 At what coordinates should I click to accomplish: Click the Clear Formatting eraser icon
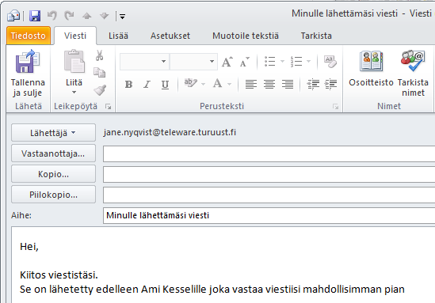(x=330, y=61)
